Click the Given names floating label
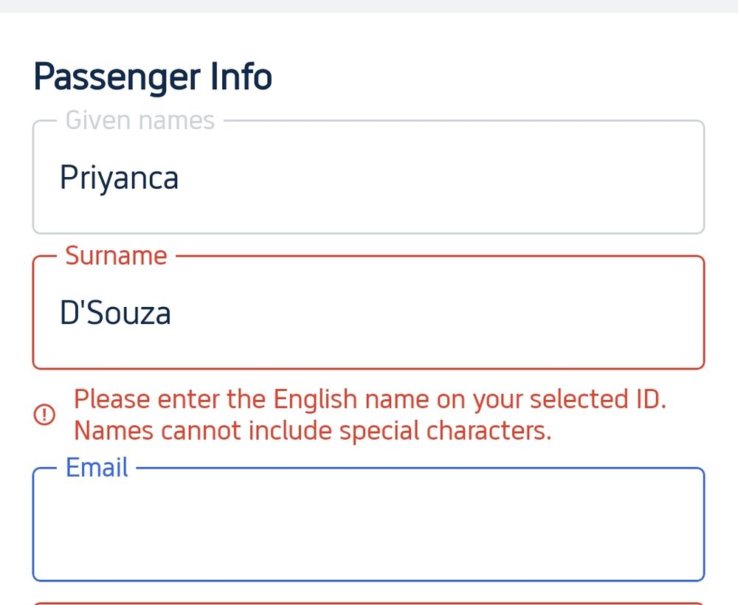This screenshot has height=605, width=738. click(x=139, y=120)
